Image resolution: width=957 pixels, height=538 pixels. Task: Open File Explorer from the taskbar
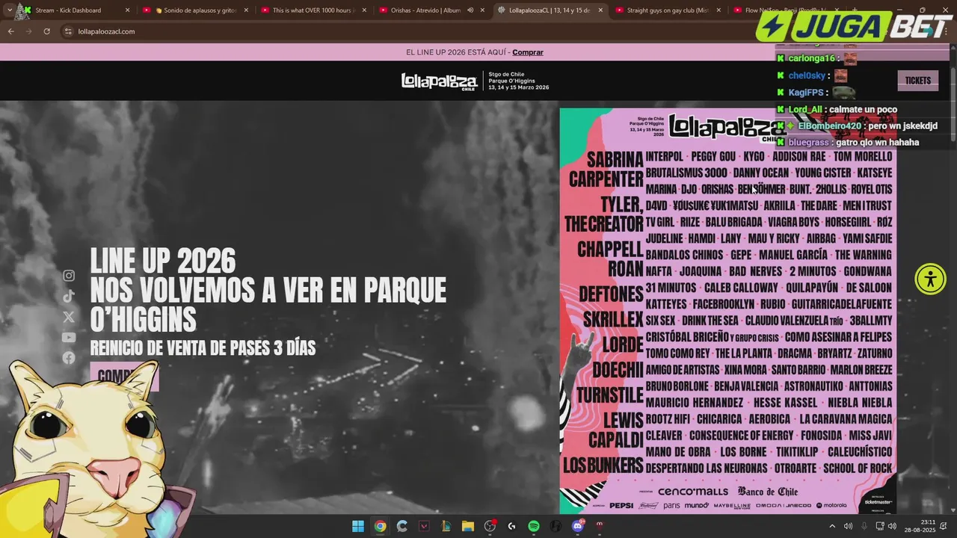pyautogui.click(x=468, y=526)
